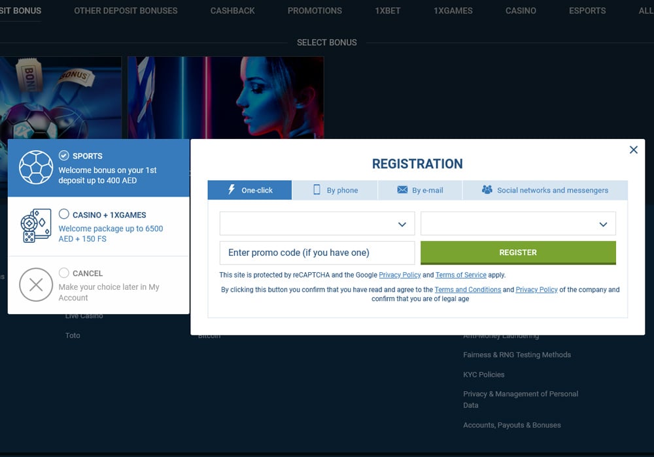Open Google Terms of Service link

tap(461, 275)
